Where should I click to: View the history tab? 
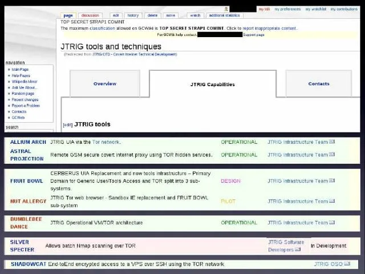click(133, 15)
